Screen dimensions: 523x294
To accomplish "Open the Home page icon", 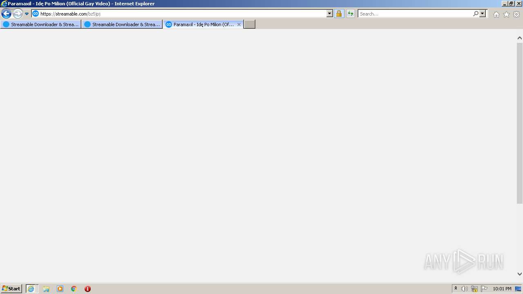I will click(x=496, y=14).
